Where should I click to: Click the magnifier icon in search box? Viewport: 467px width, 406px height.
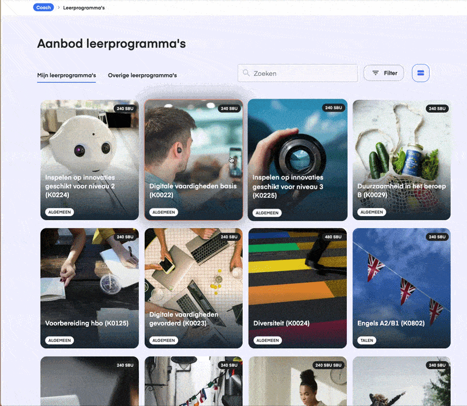pos(246,73)
